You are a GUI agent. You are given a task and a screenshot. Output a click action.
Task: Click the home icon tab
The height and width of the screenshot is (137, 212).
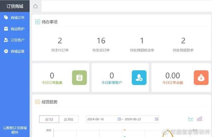tap(36, 6)
